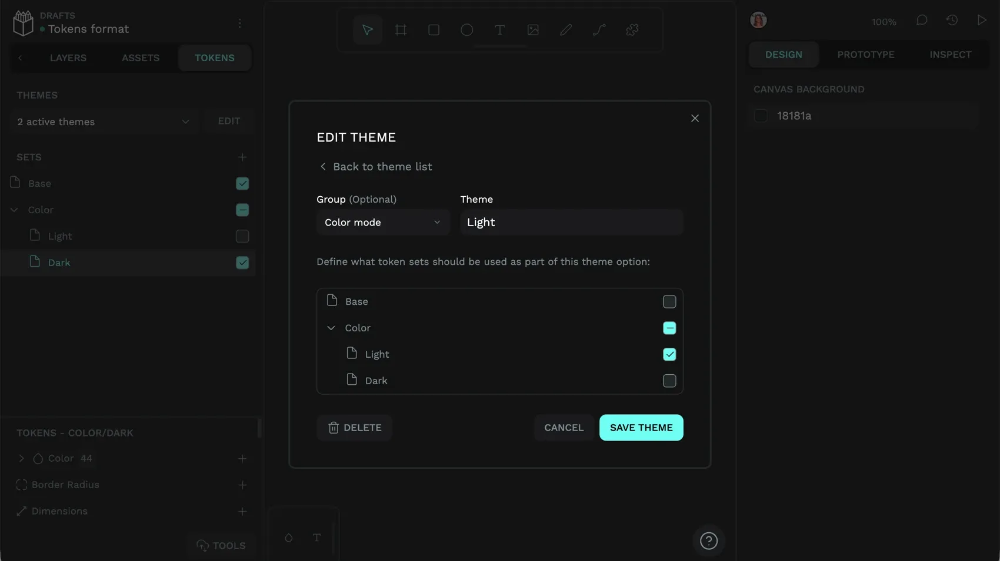The image size is (1000, 561).
Task: Open the image placement tool
Action: [x=532, y=29]
